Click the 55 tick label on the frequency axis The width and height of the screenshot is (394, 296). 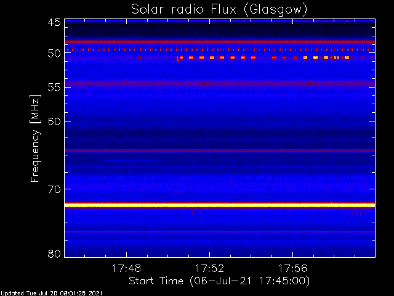[54, 87]
